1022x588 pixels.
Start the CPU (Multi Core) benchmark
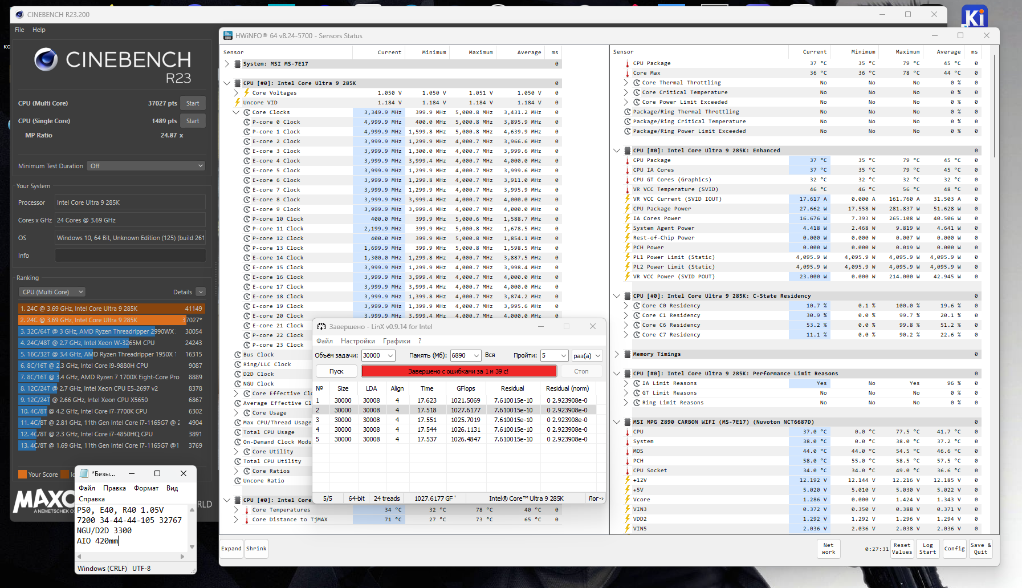[193, 103]
